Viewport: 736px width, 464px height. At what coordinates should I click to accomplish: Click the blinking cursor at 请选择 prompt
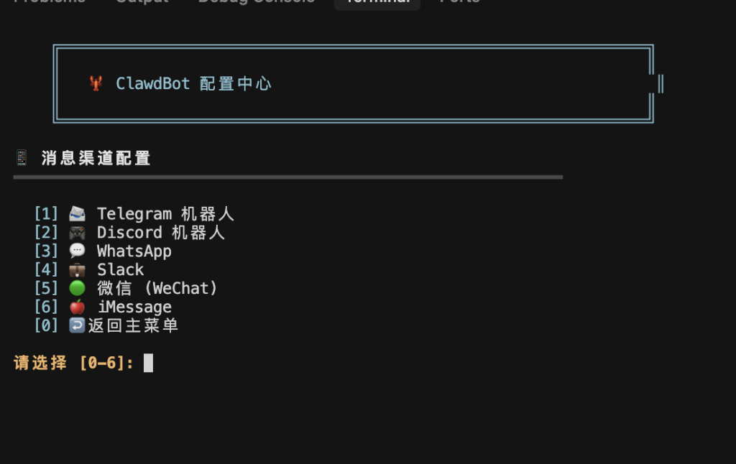149,362
